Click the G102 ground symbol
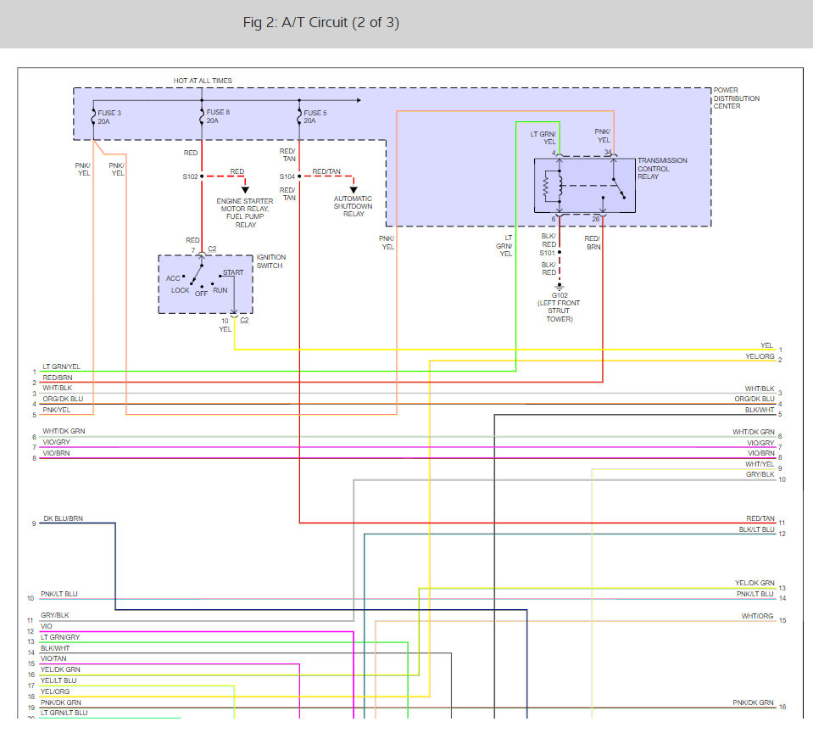 pyautogui.click(x=559, y=287)
